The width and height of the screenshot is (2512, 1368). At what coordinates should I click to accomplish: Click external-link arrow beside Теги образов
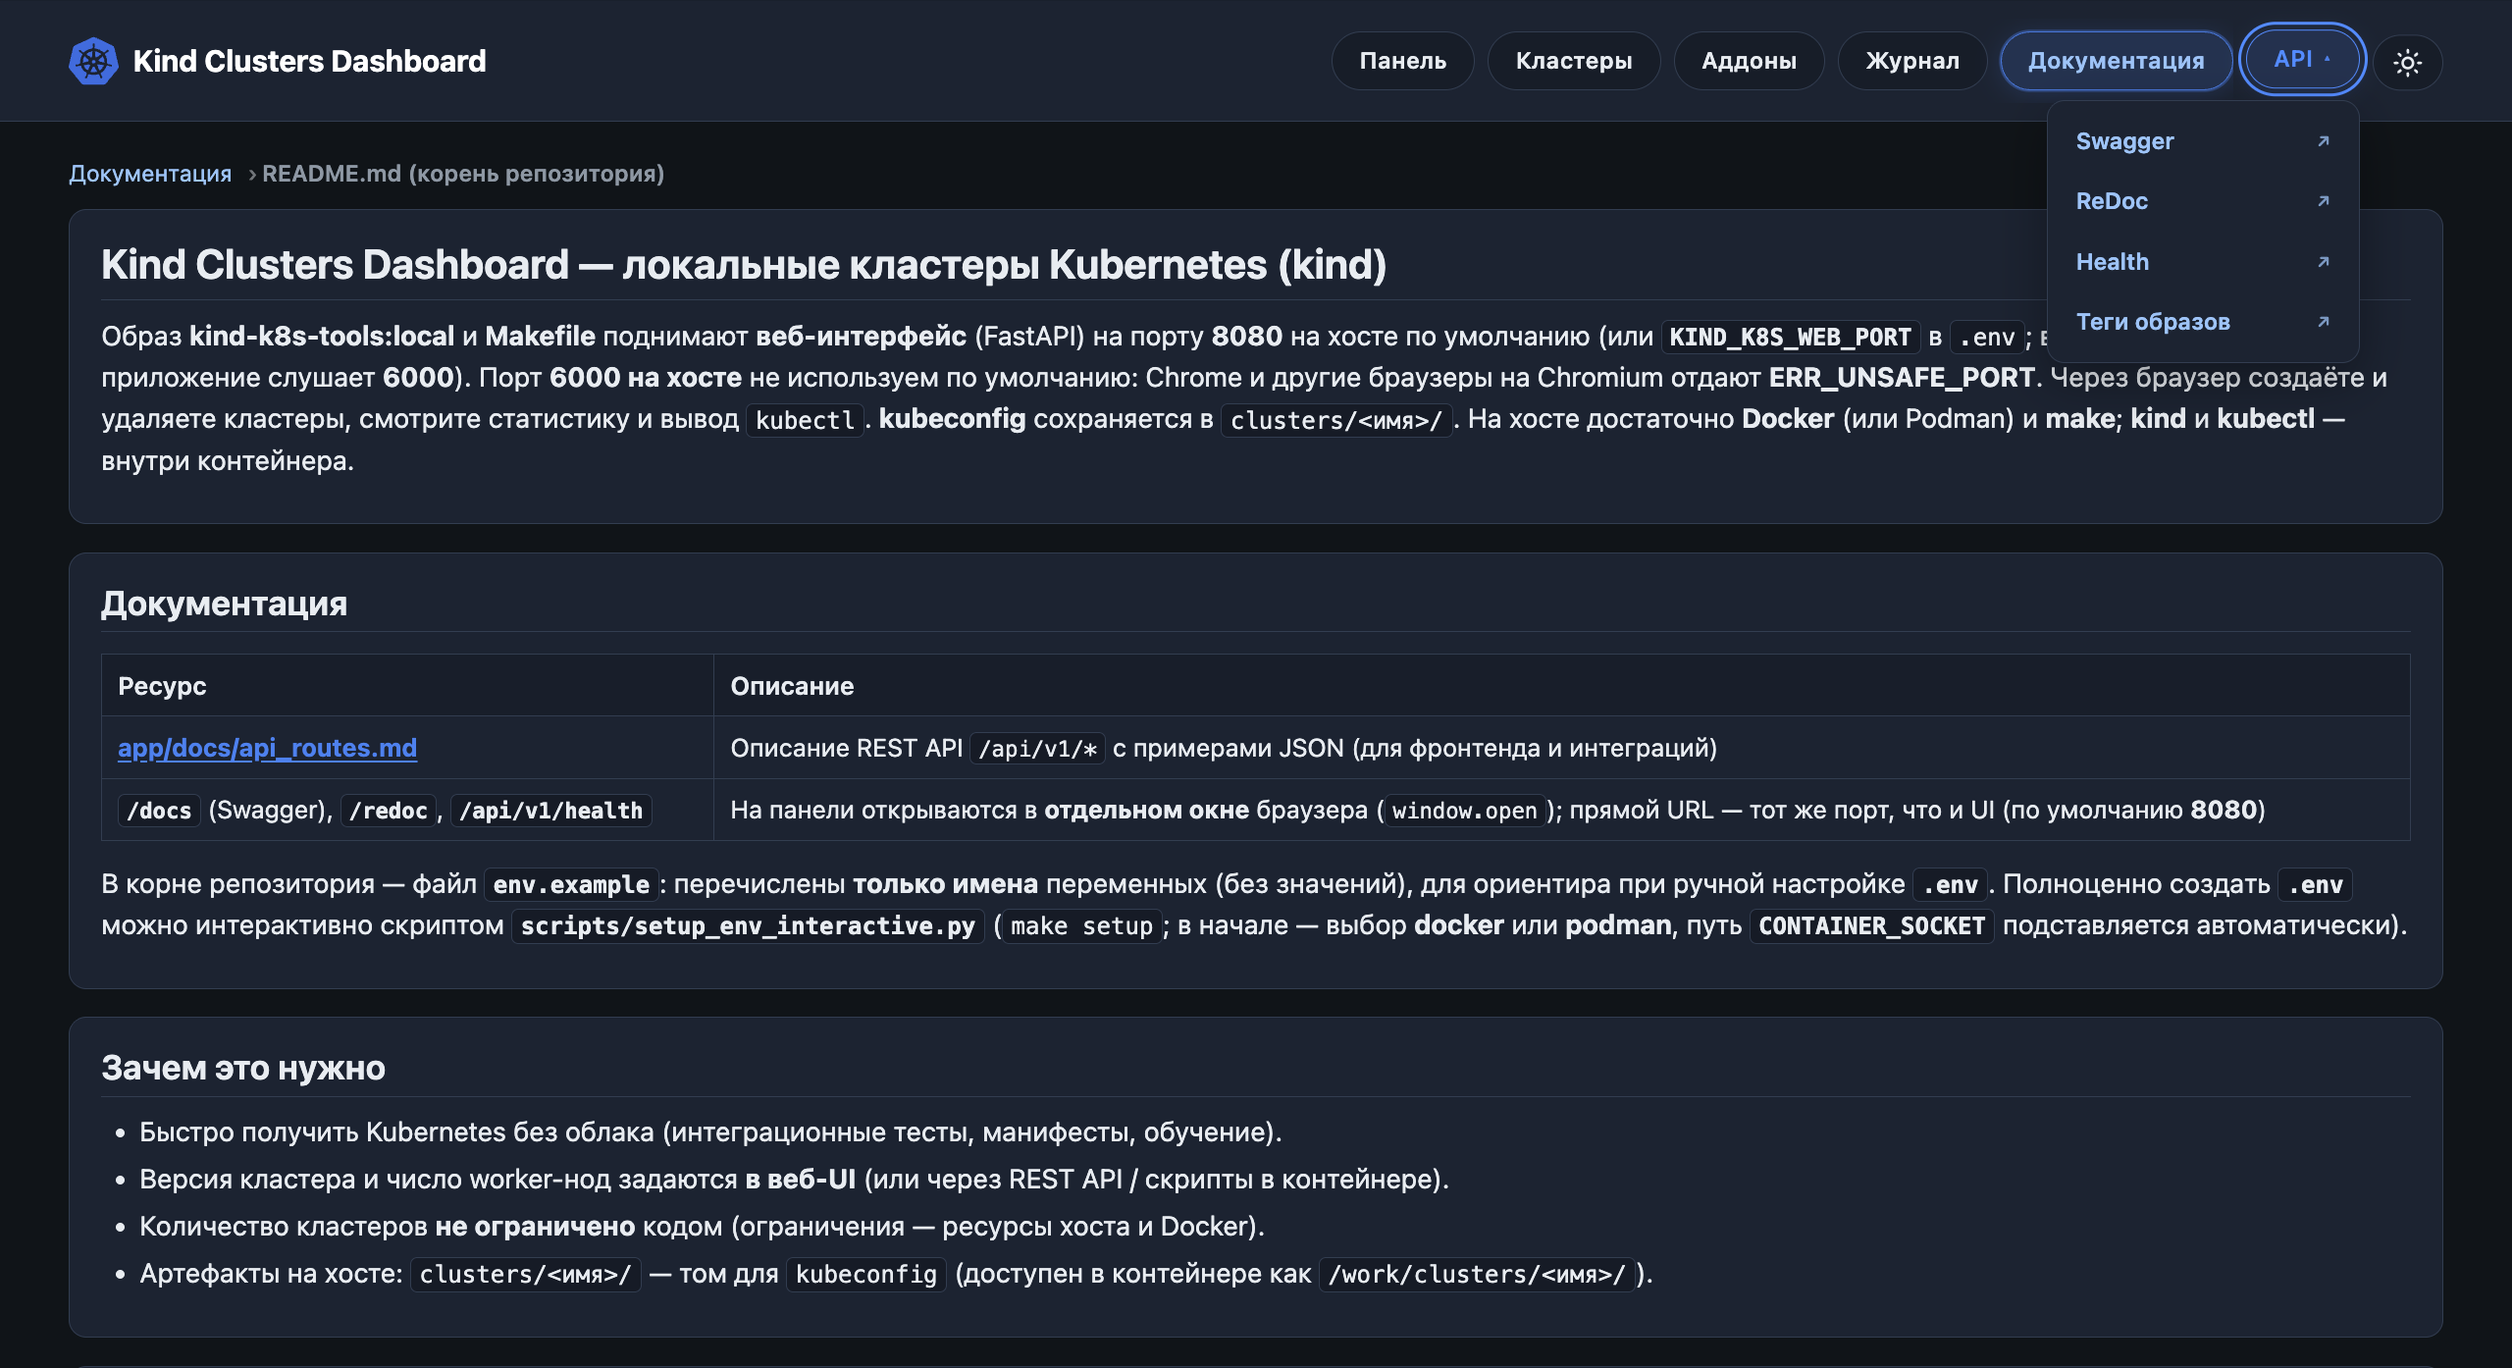click(x=2323, y=322)
